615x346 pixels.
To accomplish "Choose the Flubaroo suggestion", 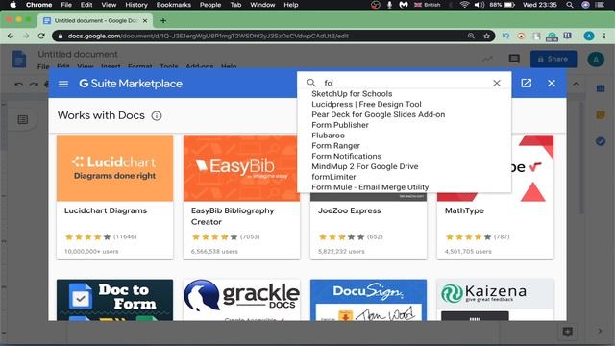I will tap(329, 136).
